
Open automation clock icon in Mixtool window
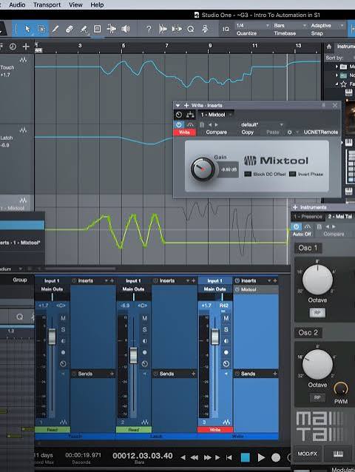pos(179,115)
